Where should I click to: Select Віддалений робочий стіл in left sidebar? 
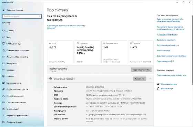pos(17,116)
